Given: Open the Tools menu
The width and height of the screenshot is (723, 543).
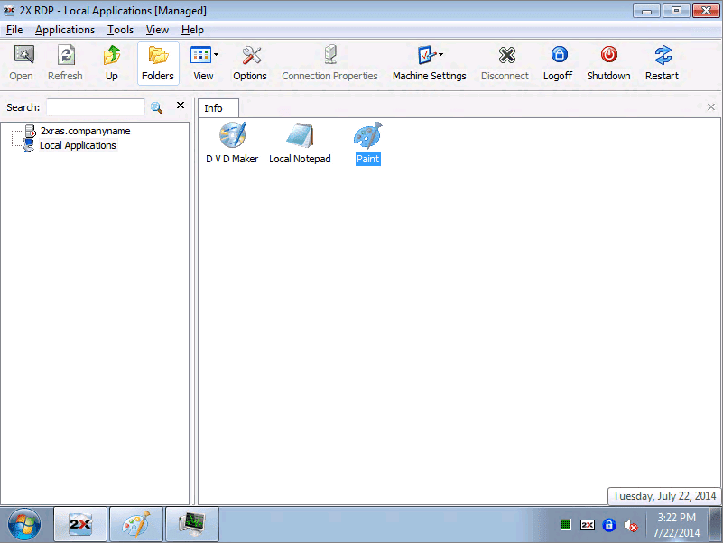Looking at the screenshot, I should pos(120,30).
